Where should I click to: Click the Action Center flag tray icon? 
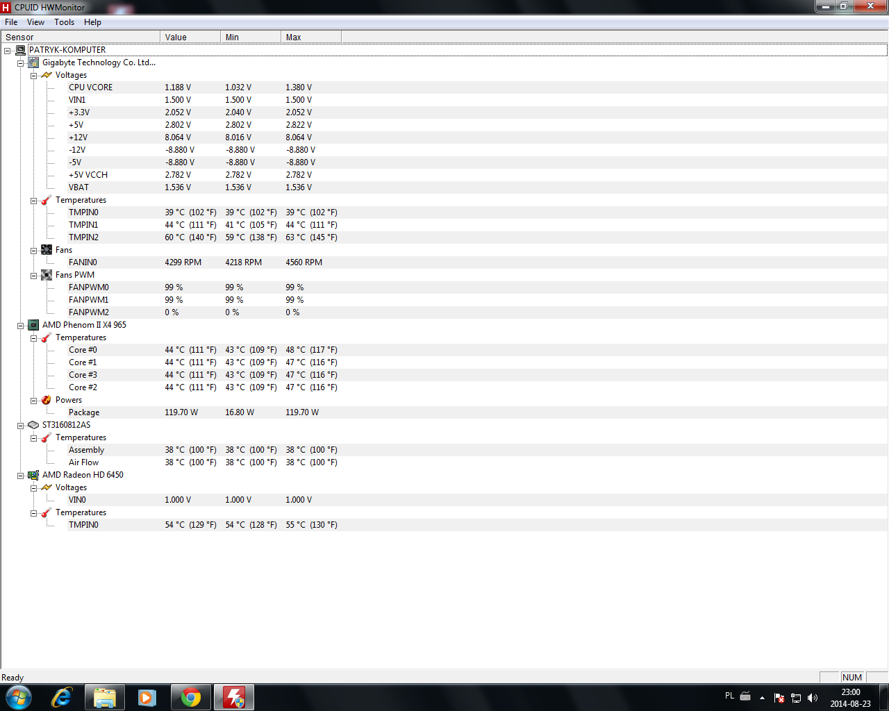tap(779, 698)
